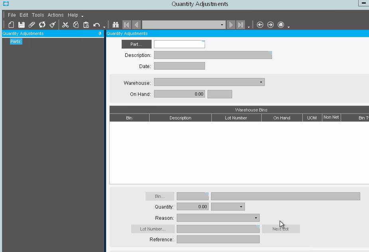Click the Bin... button

tap(160, 196)
